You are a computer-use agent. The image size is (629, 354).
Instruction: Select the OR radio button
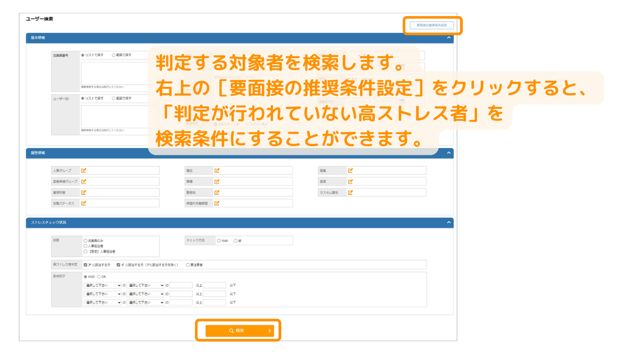click(x=99, y=277)
